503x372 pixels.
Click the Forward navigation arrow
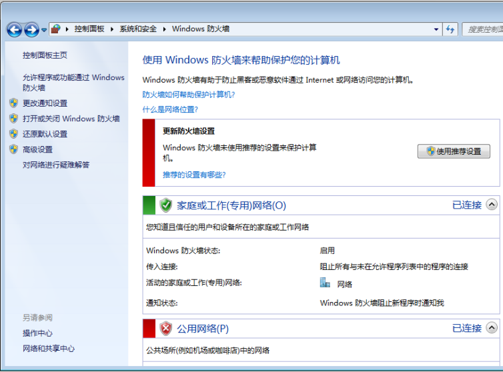pyautogui.click(x=31, y=29)
